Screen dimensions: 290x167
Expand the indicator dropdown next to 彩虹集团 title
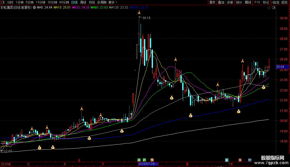[34, 7]
